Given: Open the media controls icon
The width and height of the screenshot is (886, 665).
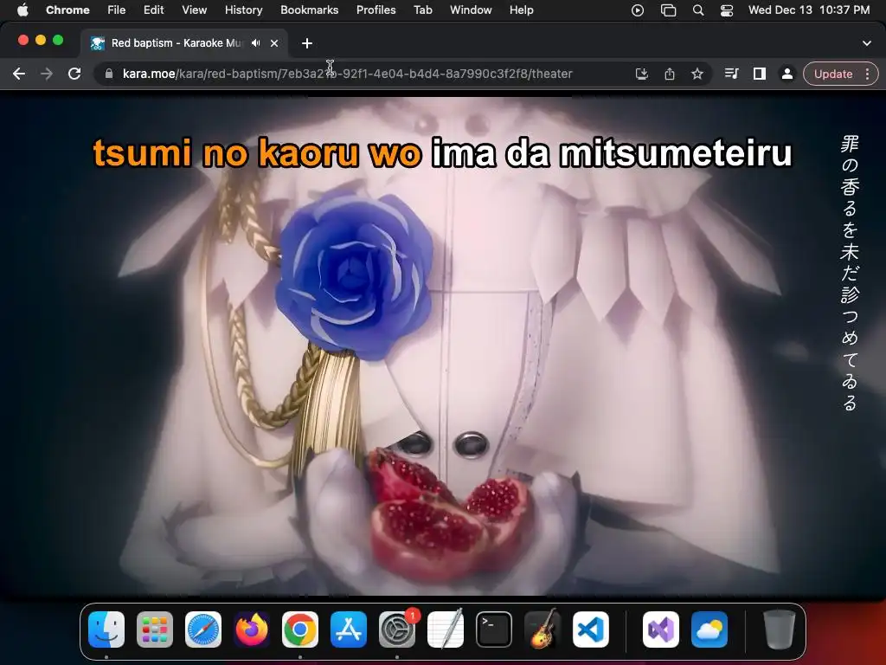Looking at the screenshot, I should pyautogui.click(x=731, y=74).
